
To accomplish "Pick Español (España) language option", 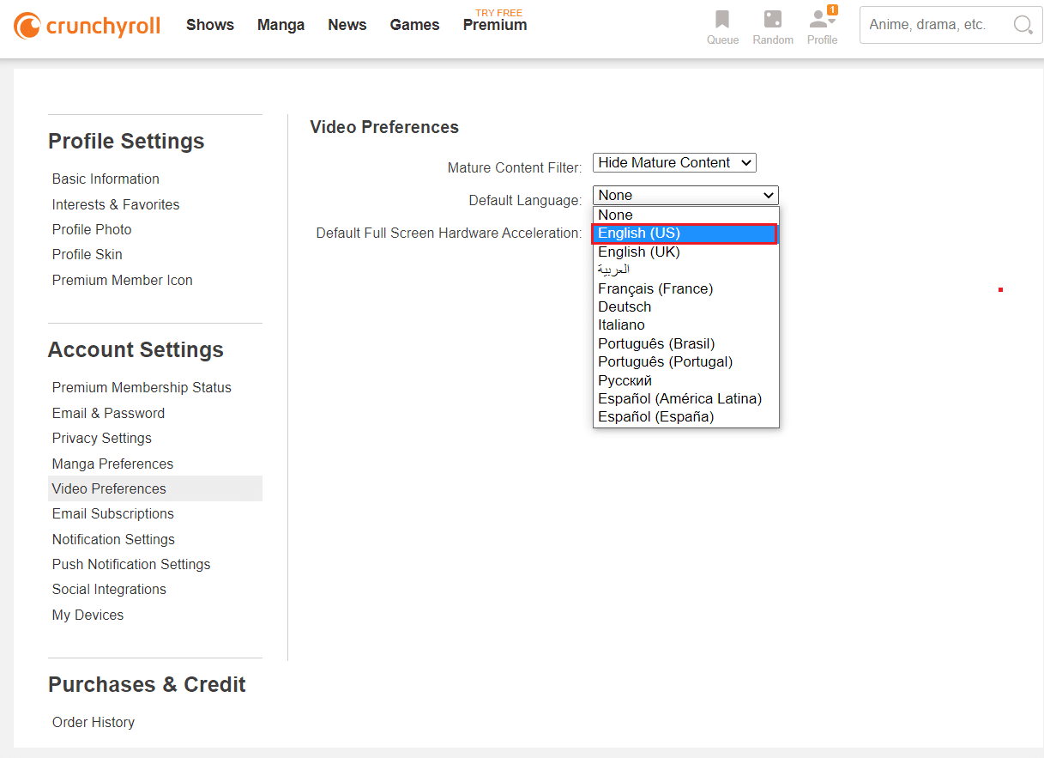I will click(655, 417).
